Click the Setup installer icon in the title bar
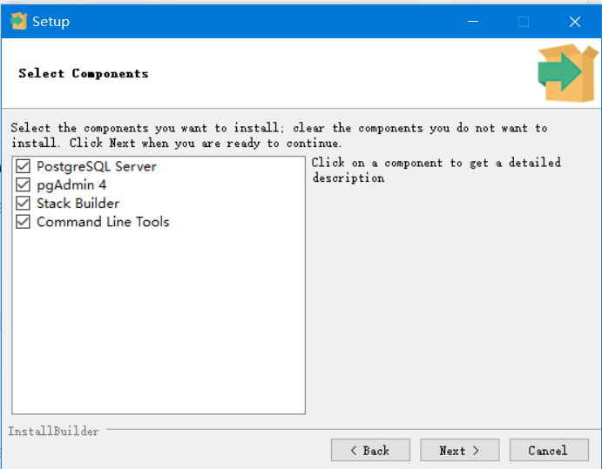The height and width of the screenshot is (469, 602). (x=18, y=21)
